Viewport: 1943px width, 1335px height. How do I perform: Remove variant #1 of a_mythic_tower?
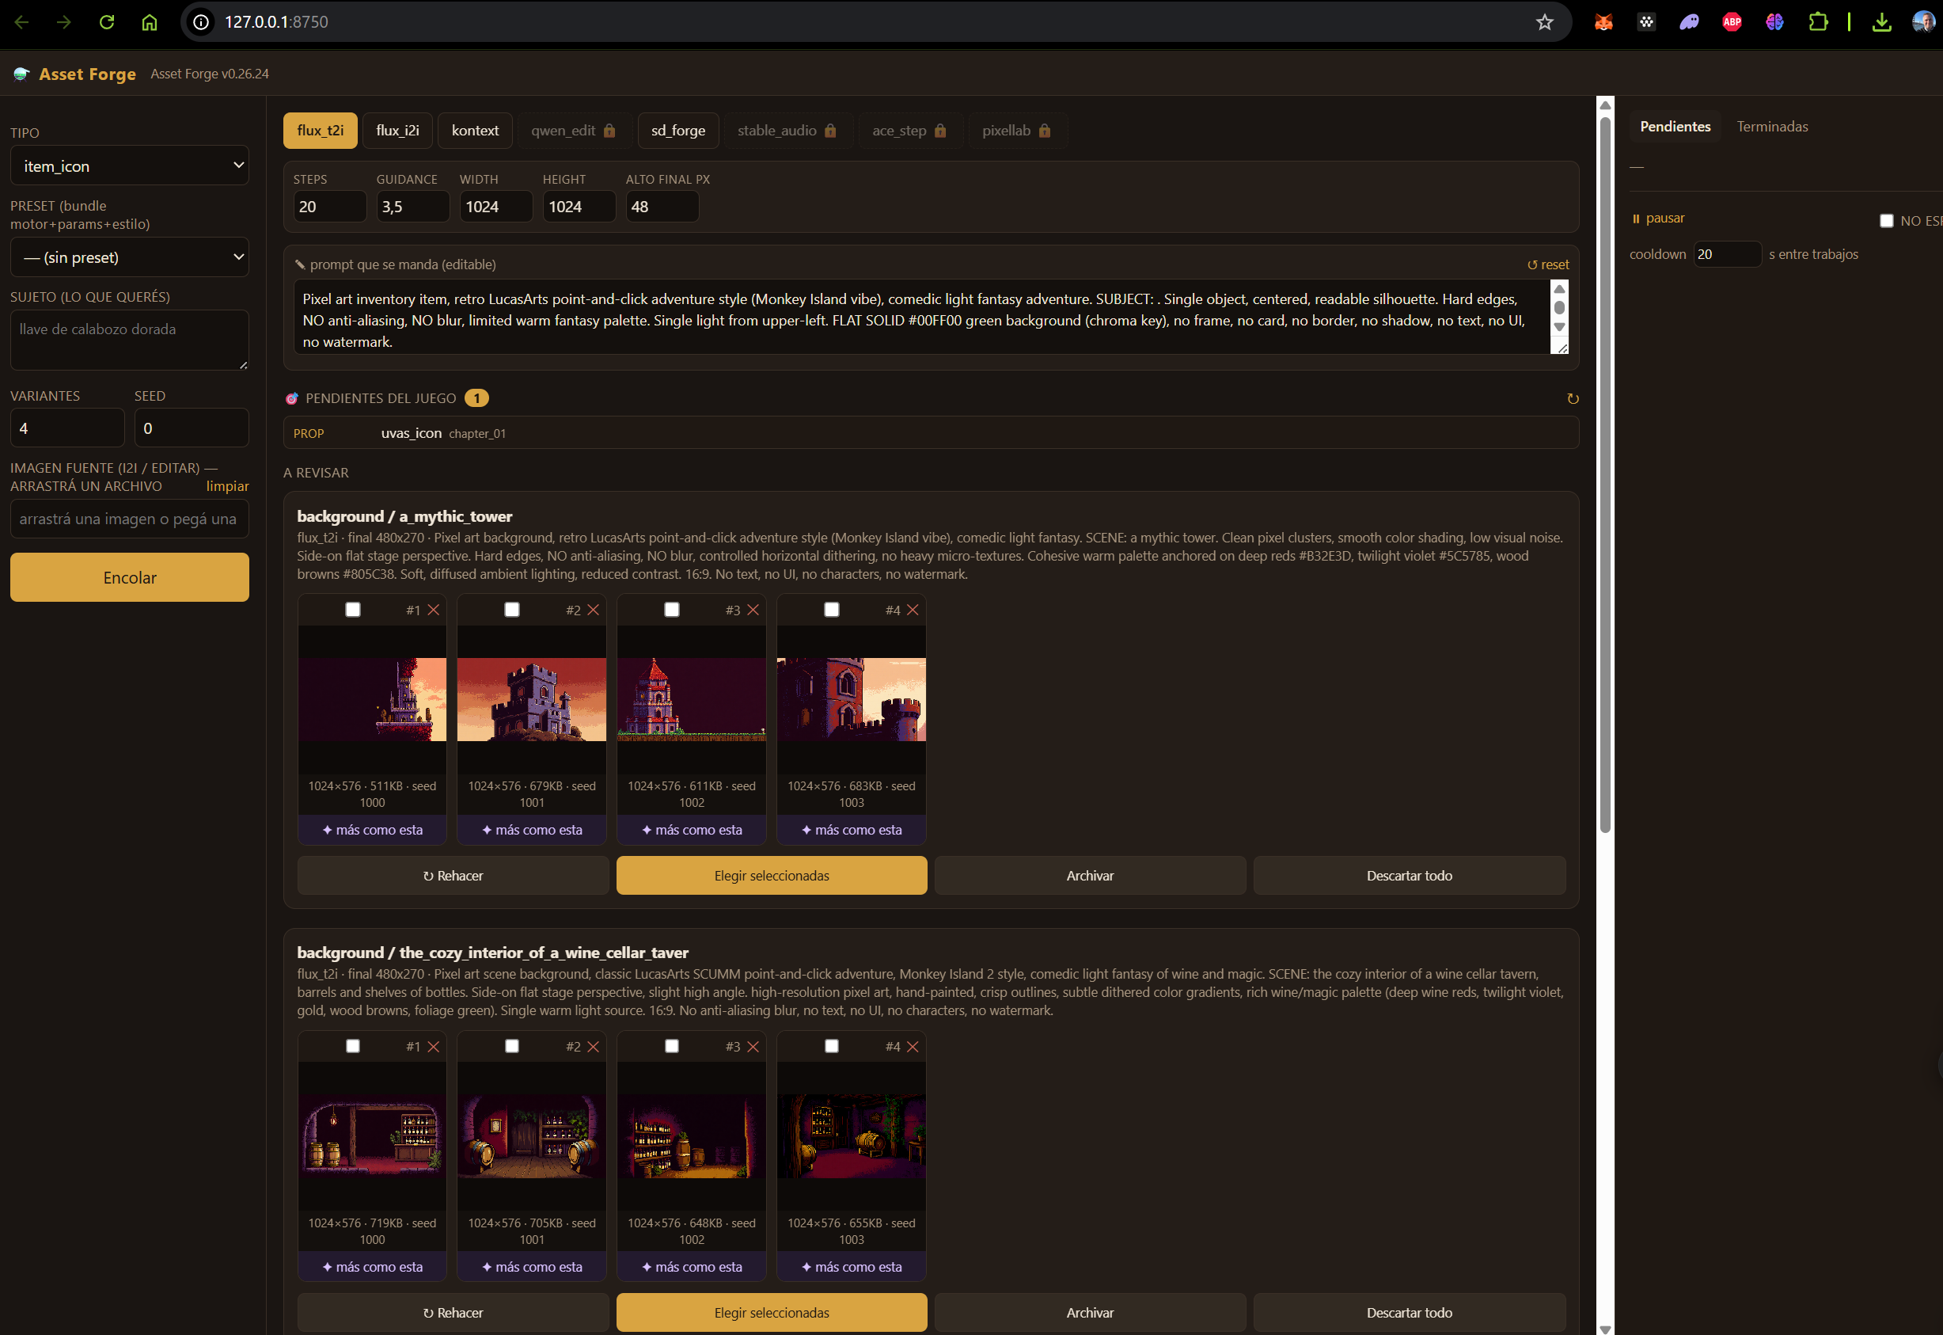point(434,610)
